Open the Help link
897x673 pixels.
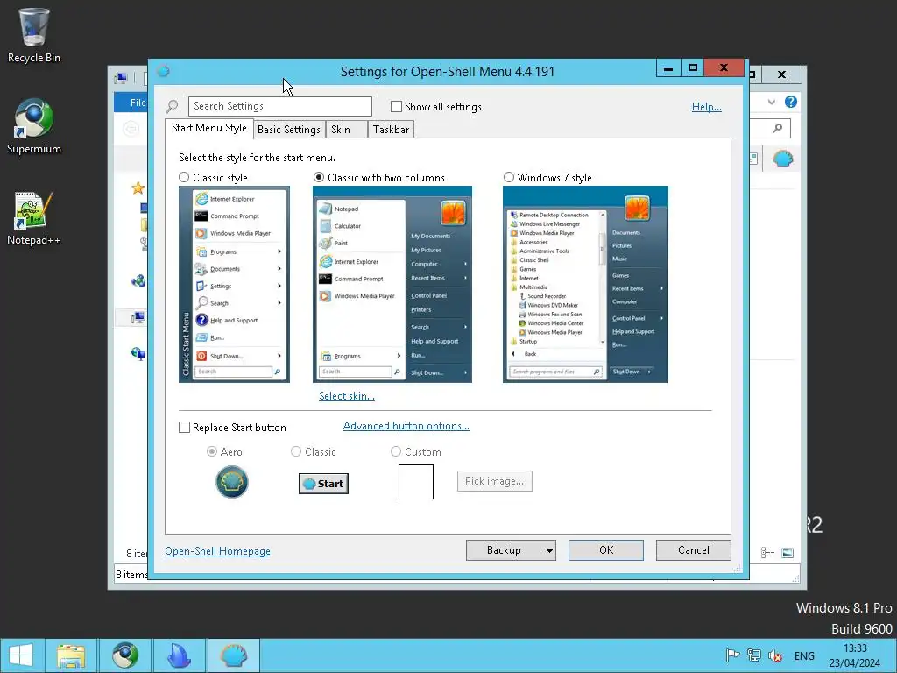707,107
